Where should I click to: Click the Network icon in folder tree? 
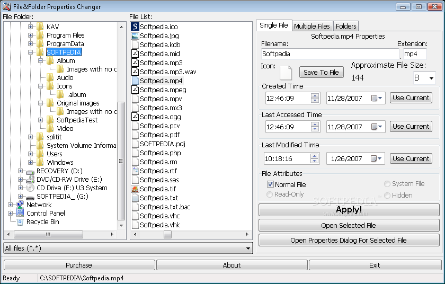click(x=20, y=205)
